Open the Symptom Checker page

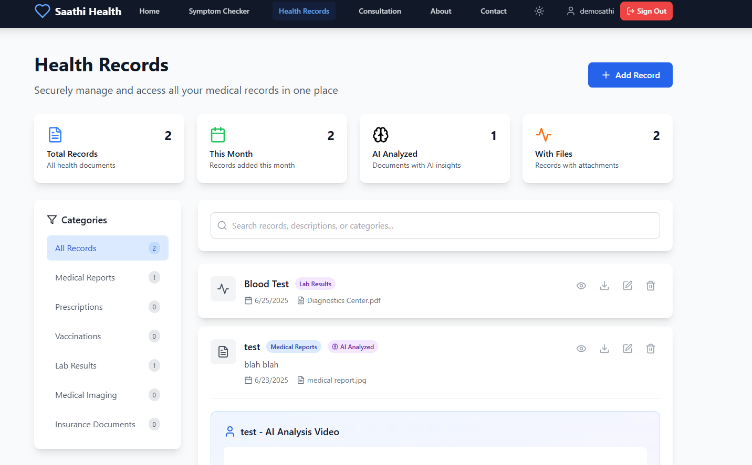point(219,11)
